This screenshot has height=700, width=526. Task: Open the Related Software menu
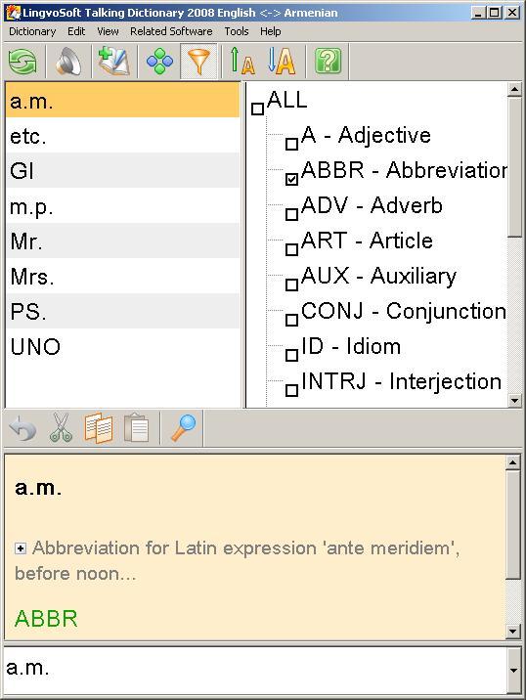point(171,31)
